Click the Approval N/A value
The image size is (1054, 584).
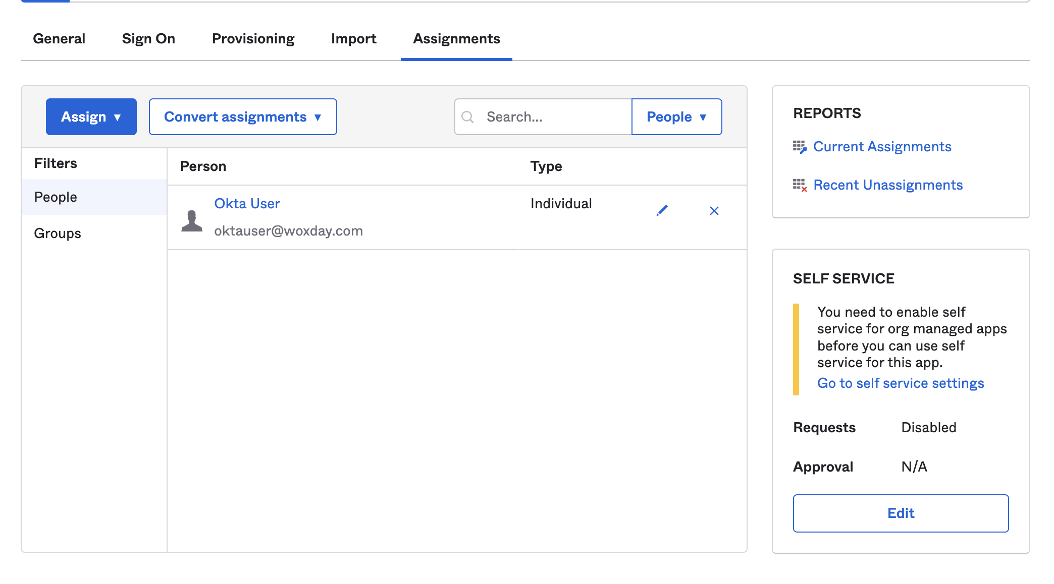[x=914, y=467]
